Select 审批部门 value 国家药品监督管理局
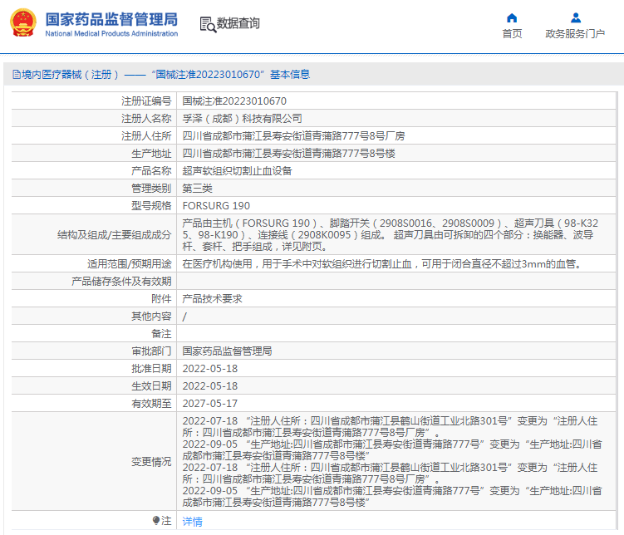624x535 pixels. pyautogui.click(x=227, y=351)
